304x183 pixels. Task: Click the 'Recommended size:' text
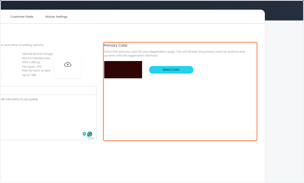(36, 58)
